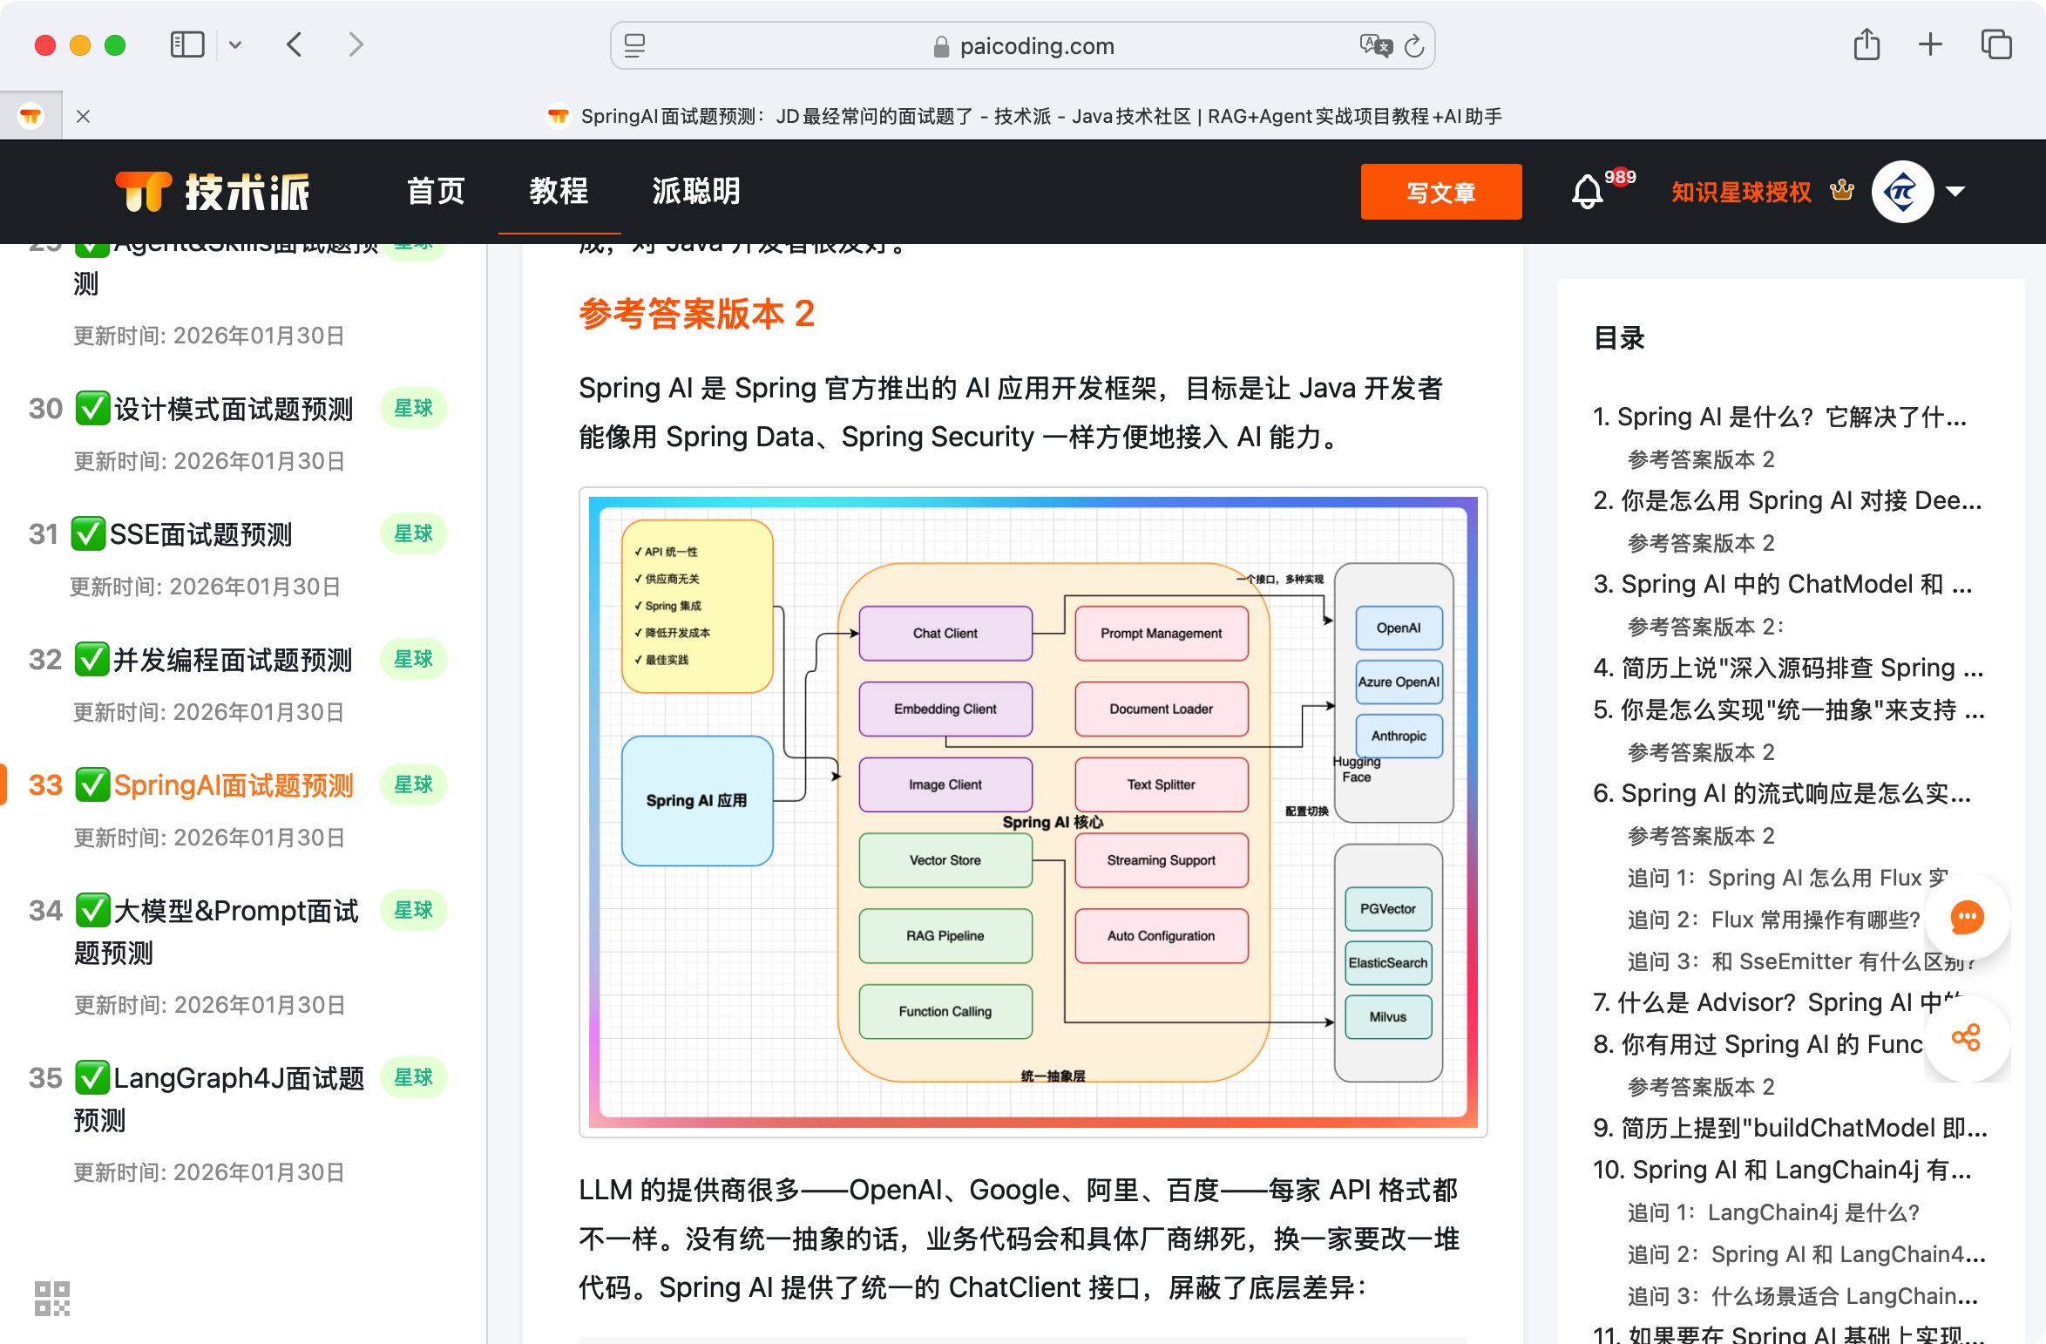Image resolution: width=2046 pixels, height=1344 pixels.
Task: Click the green checkmark beside 设计模式面试题预测
Action: click(x=92, y=408)
